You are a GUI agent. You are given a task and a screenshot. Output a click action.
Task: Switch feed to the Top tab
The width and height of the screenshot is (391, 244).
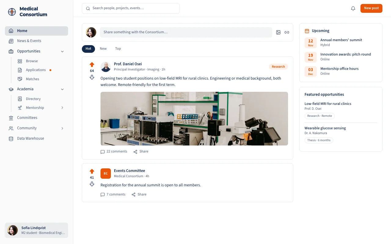tap(118, 49)
